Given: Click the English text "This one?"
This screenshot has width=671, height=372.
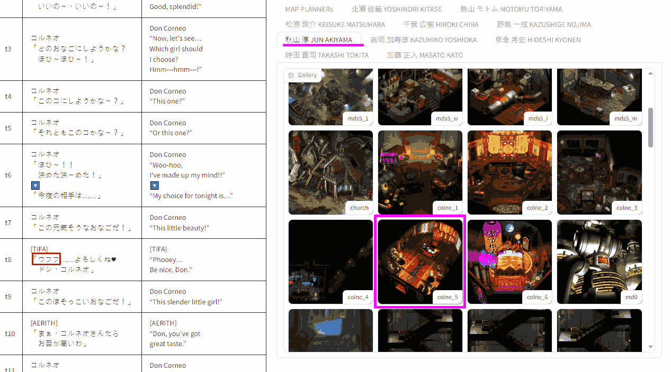Looking at the screenshot, I should pyautogui.click(x=167, y=101).
